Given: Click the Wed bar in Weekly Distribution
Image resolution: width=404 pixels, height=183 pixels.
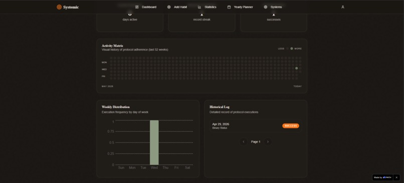Looking at the screenshot, I should (154, 142).
